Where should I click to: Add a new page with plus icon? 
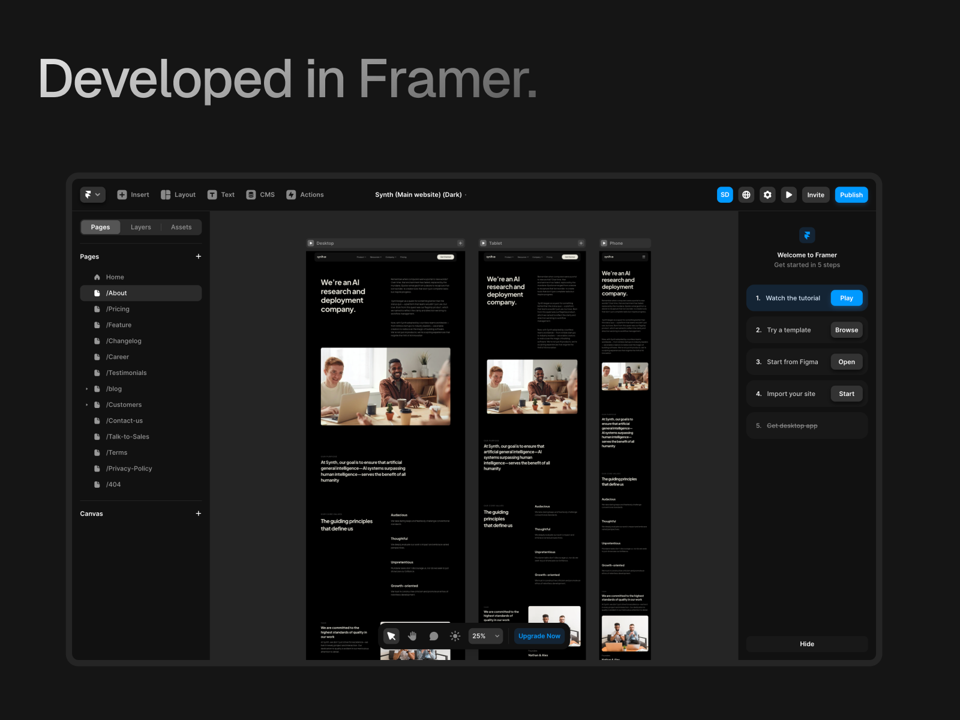199,256
